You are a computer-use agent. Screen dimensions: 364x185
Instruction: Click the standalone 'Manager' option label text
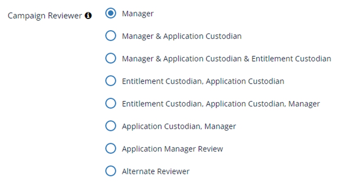click(138, 14)
